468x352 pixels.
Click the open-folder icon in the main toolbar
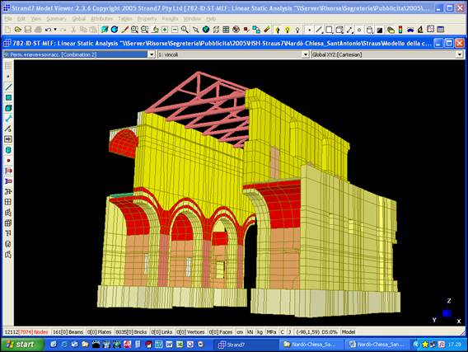(x=18, y=30)
